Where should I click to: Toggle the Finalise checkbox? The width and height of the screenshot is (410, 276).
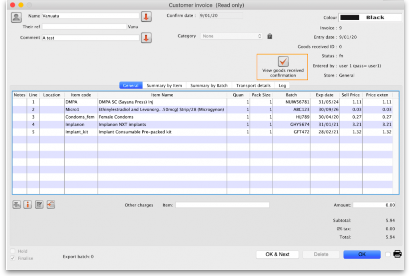(13, 258)
